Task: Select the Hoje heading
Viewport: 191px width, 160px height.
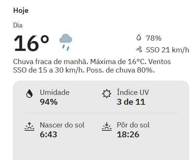Action: click(21, 11)
